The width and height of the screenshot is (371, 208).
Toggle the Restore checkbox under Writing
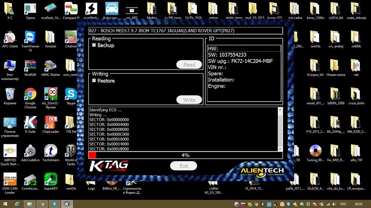coord(94,81)
